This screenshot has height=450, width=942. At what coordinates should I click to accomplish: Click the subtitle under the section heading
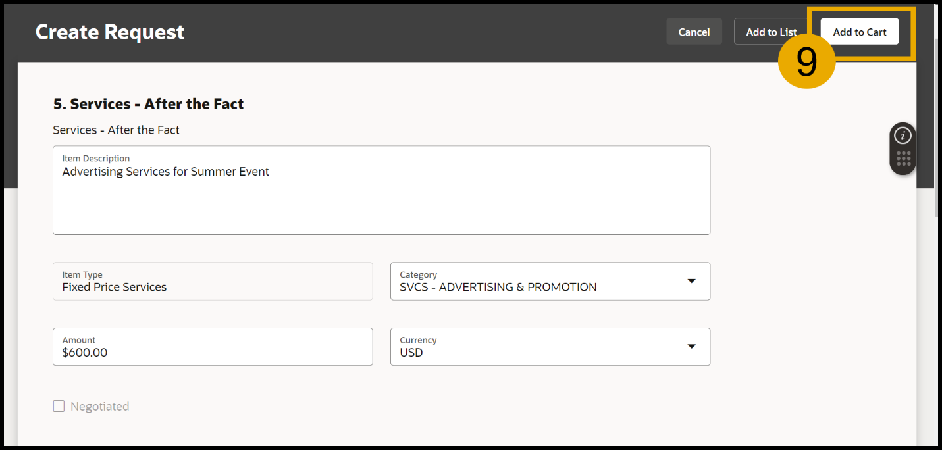pos(116,130)
